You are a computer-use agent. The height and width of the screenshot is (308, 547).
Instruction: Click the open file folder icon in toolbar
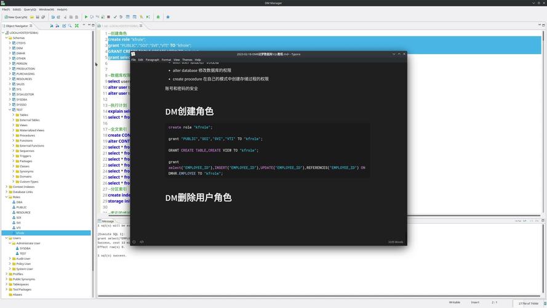[x=32, y=17]
